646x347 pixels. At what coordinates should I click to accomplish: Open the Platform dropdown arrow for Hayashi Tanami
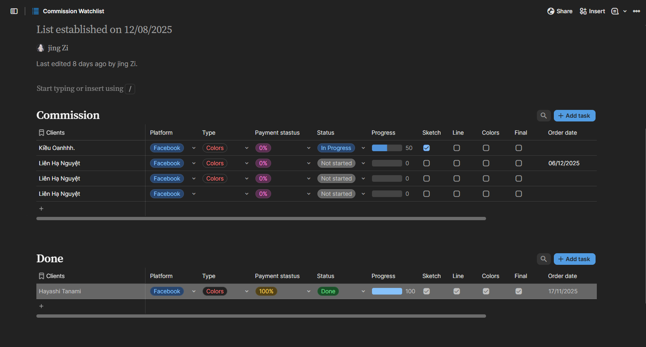coord(194,291)
